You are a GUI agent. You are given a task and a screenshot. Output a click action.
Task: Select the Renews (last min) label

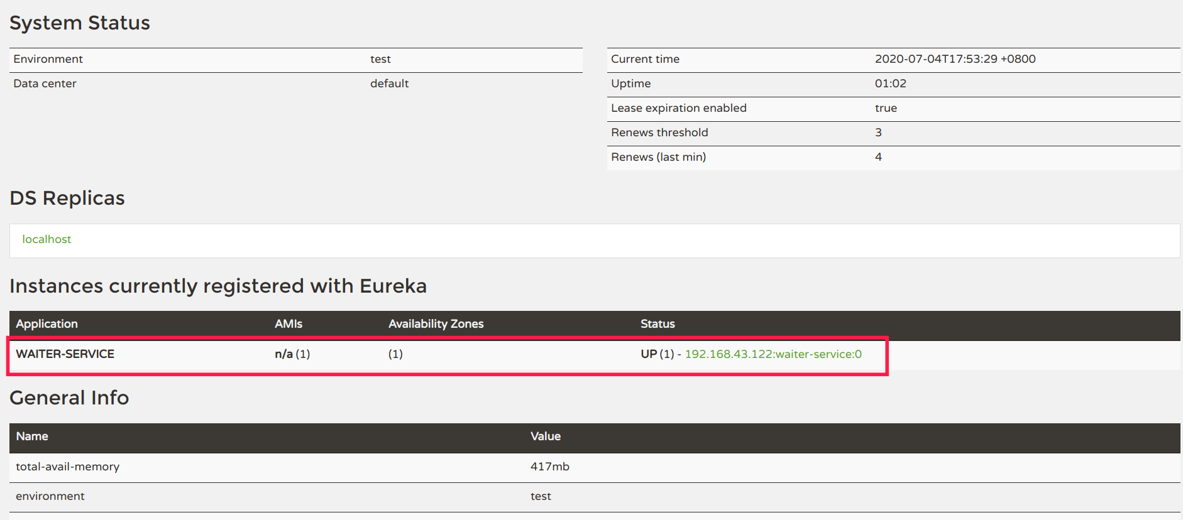tap(659, 157)
